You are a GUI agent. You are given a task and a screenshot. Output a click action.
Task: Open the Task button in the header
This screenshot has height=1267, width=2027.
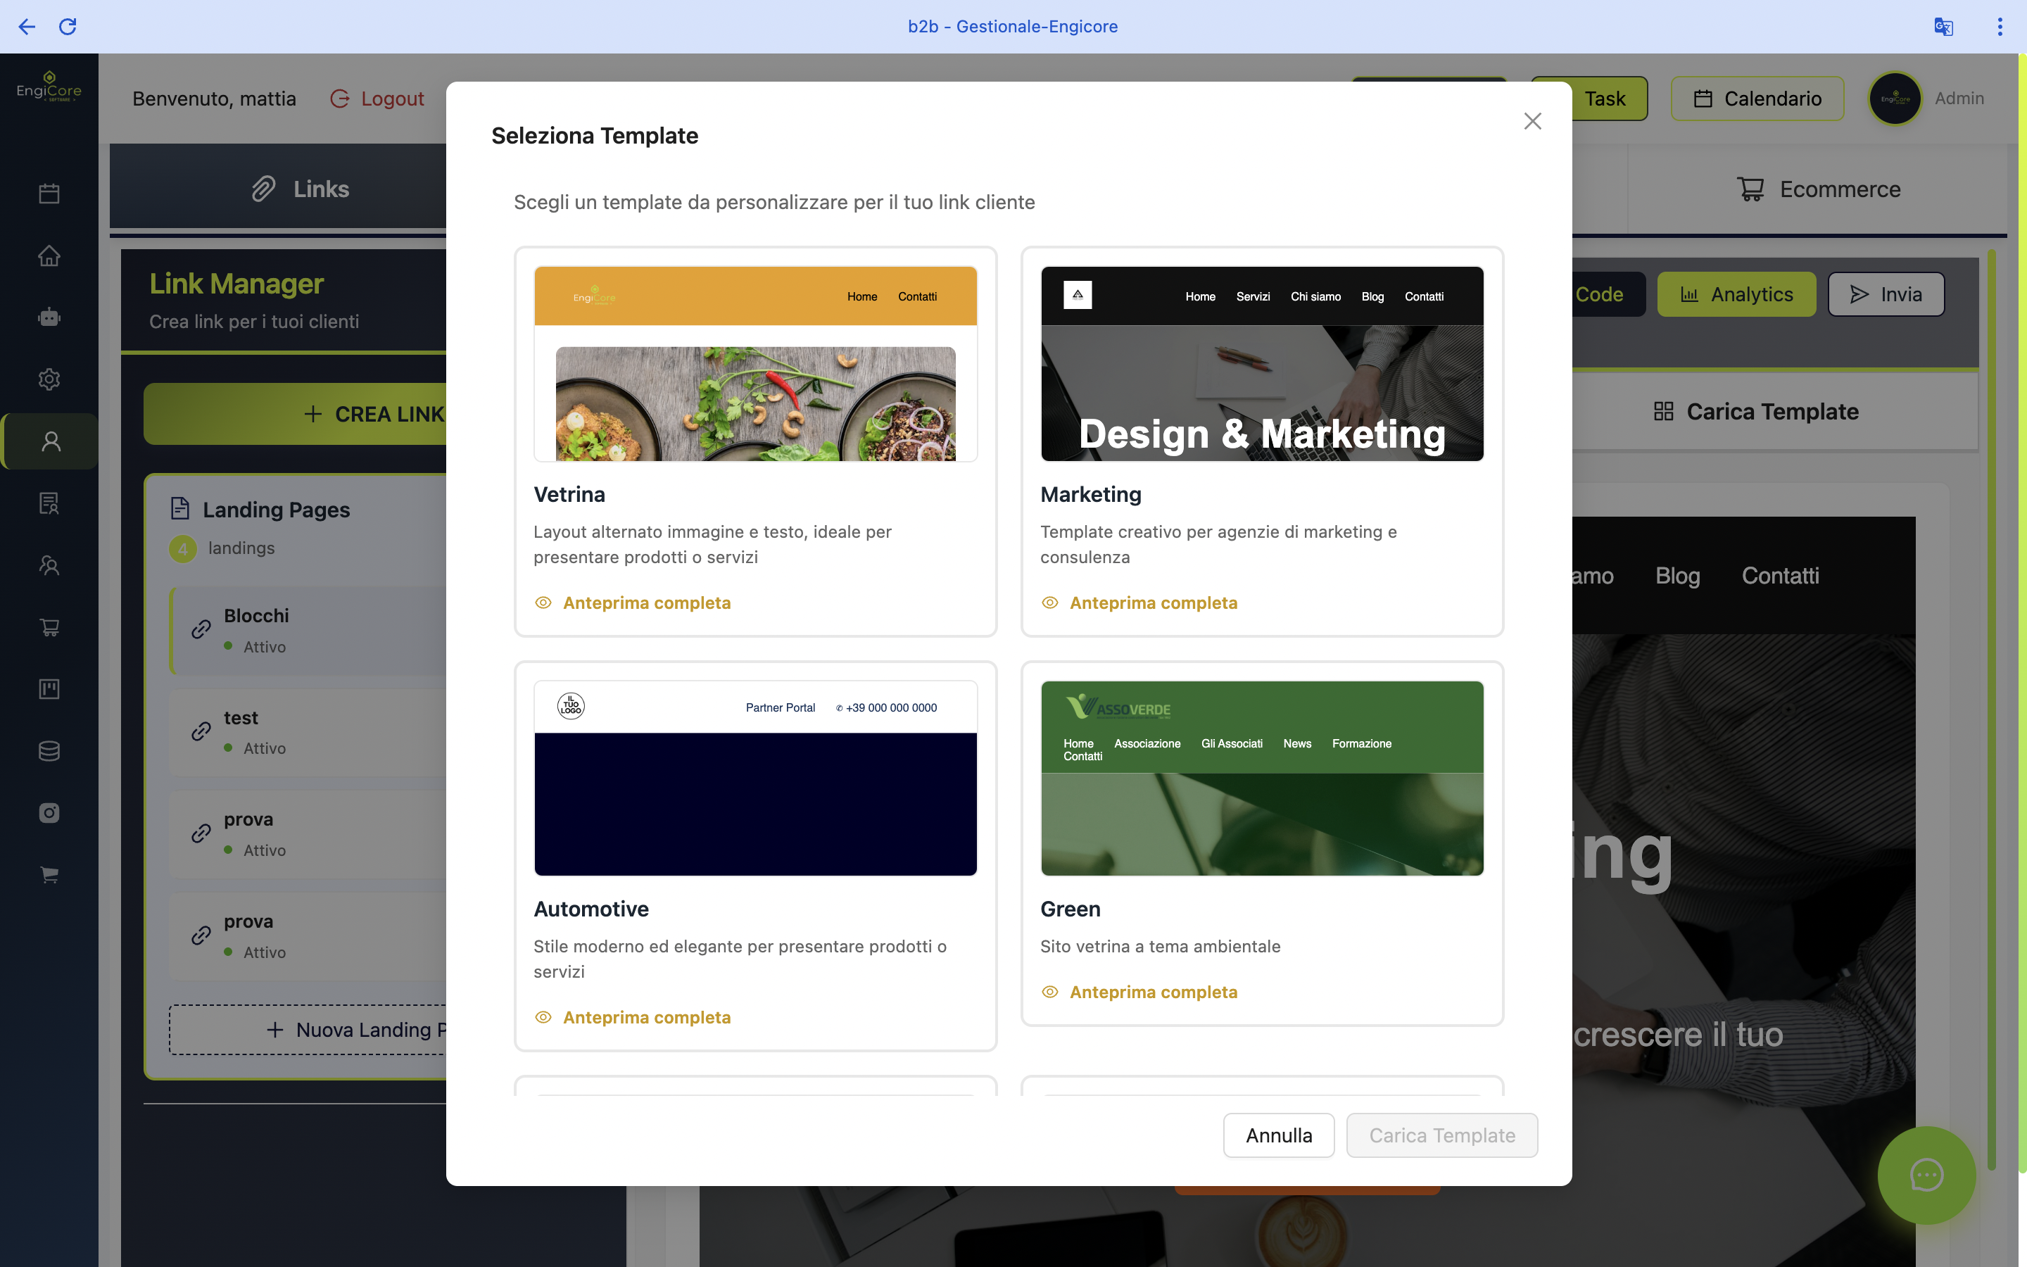tap(1608, 99)
